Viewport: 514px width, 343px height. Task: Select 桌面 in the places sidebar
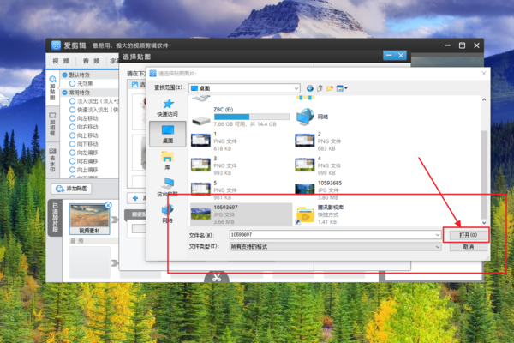click(168, 134)
